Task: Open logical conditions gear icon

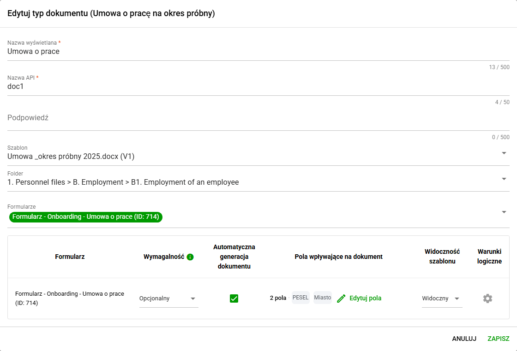Action: click(487, 298)
